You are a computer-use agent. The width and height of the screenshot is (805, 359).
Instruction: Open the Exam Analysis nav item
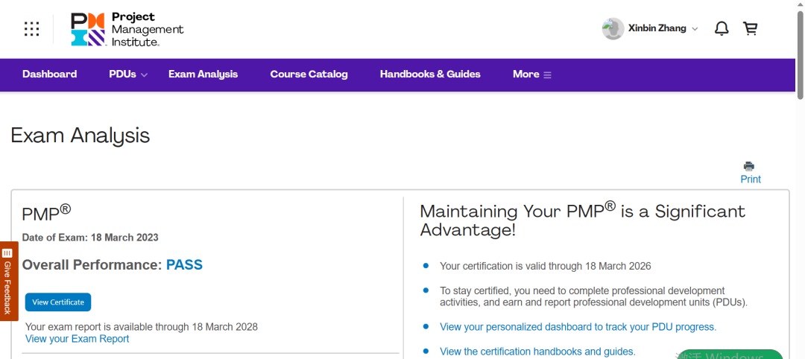point(203,74)
